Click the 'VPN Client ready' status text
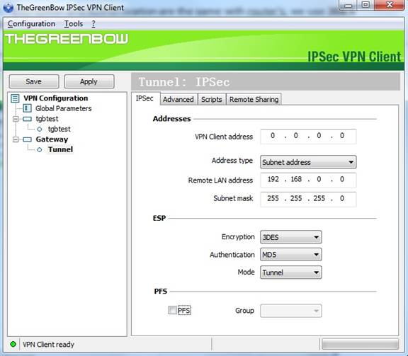408x356 pixels. click(48, 344)
